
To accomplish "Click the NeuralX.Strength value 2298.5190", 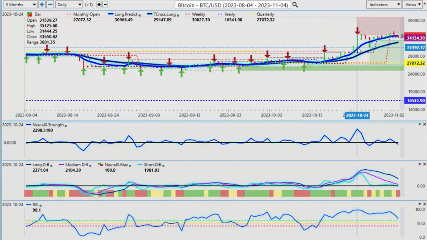I will [43, 130].
